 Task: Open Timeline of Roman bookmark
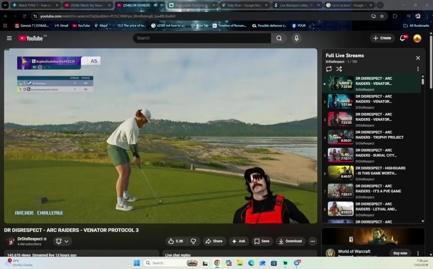point(229,26)
